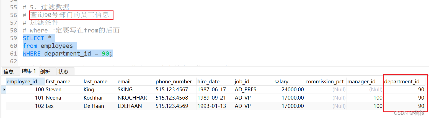Select the department_id column header

[402, 82]
